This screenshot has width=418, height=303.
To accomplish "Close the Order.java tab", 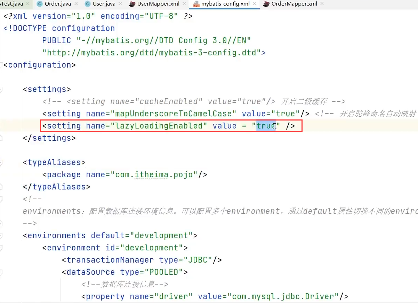I will point(76,4).
